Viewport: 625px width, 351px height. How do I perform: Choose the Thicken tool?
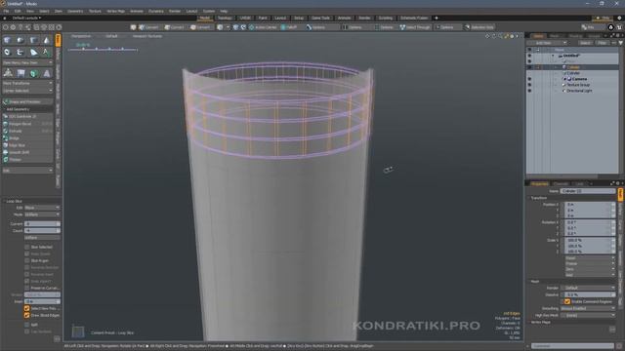pos(27,160)
